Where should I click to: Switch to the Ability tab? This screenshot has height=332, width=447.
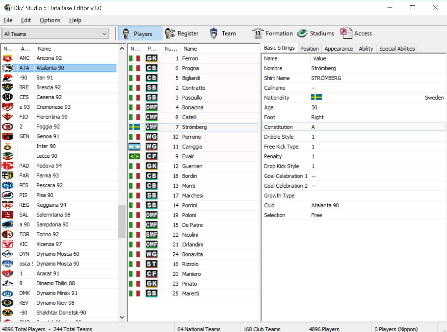tap(366, 49)
